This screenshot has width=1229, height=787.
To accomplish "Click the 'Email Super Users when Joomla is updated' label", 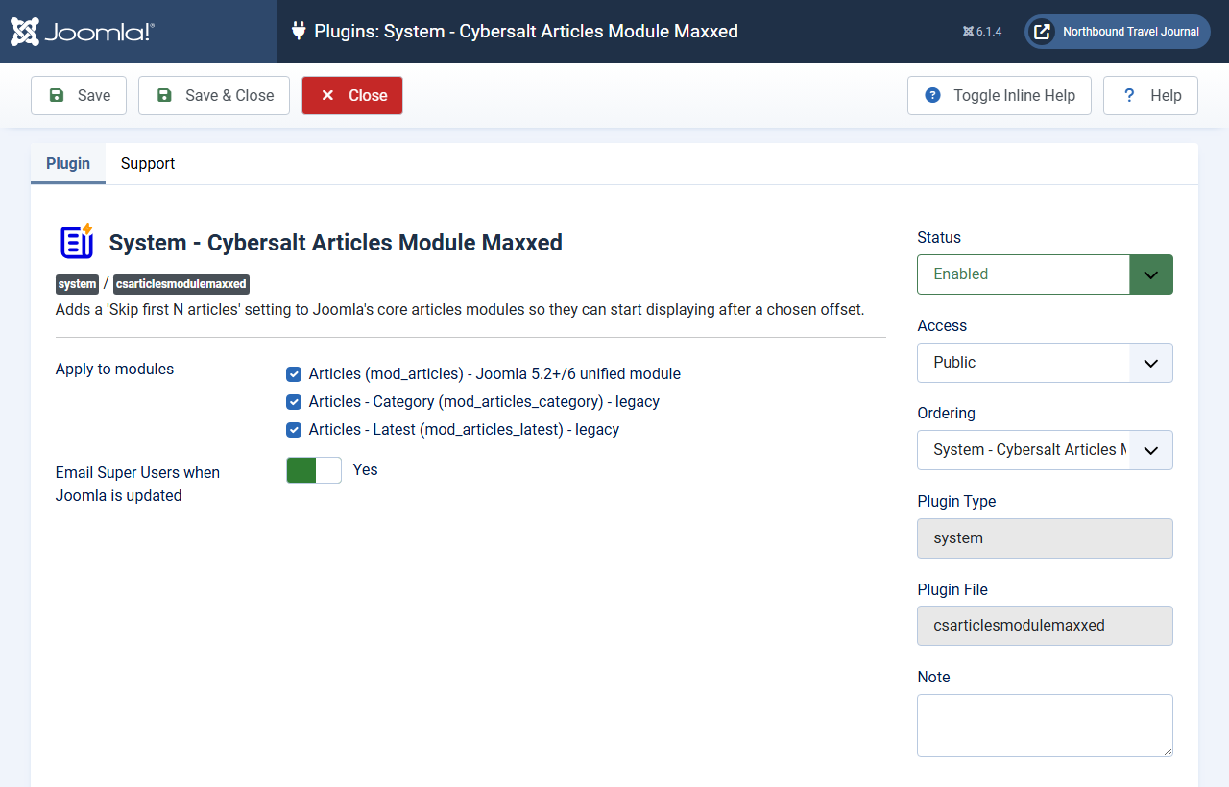I will tap(137, 485).
